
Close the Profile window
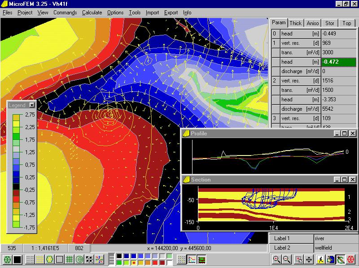pyautogui.click(x=353, y=133)
